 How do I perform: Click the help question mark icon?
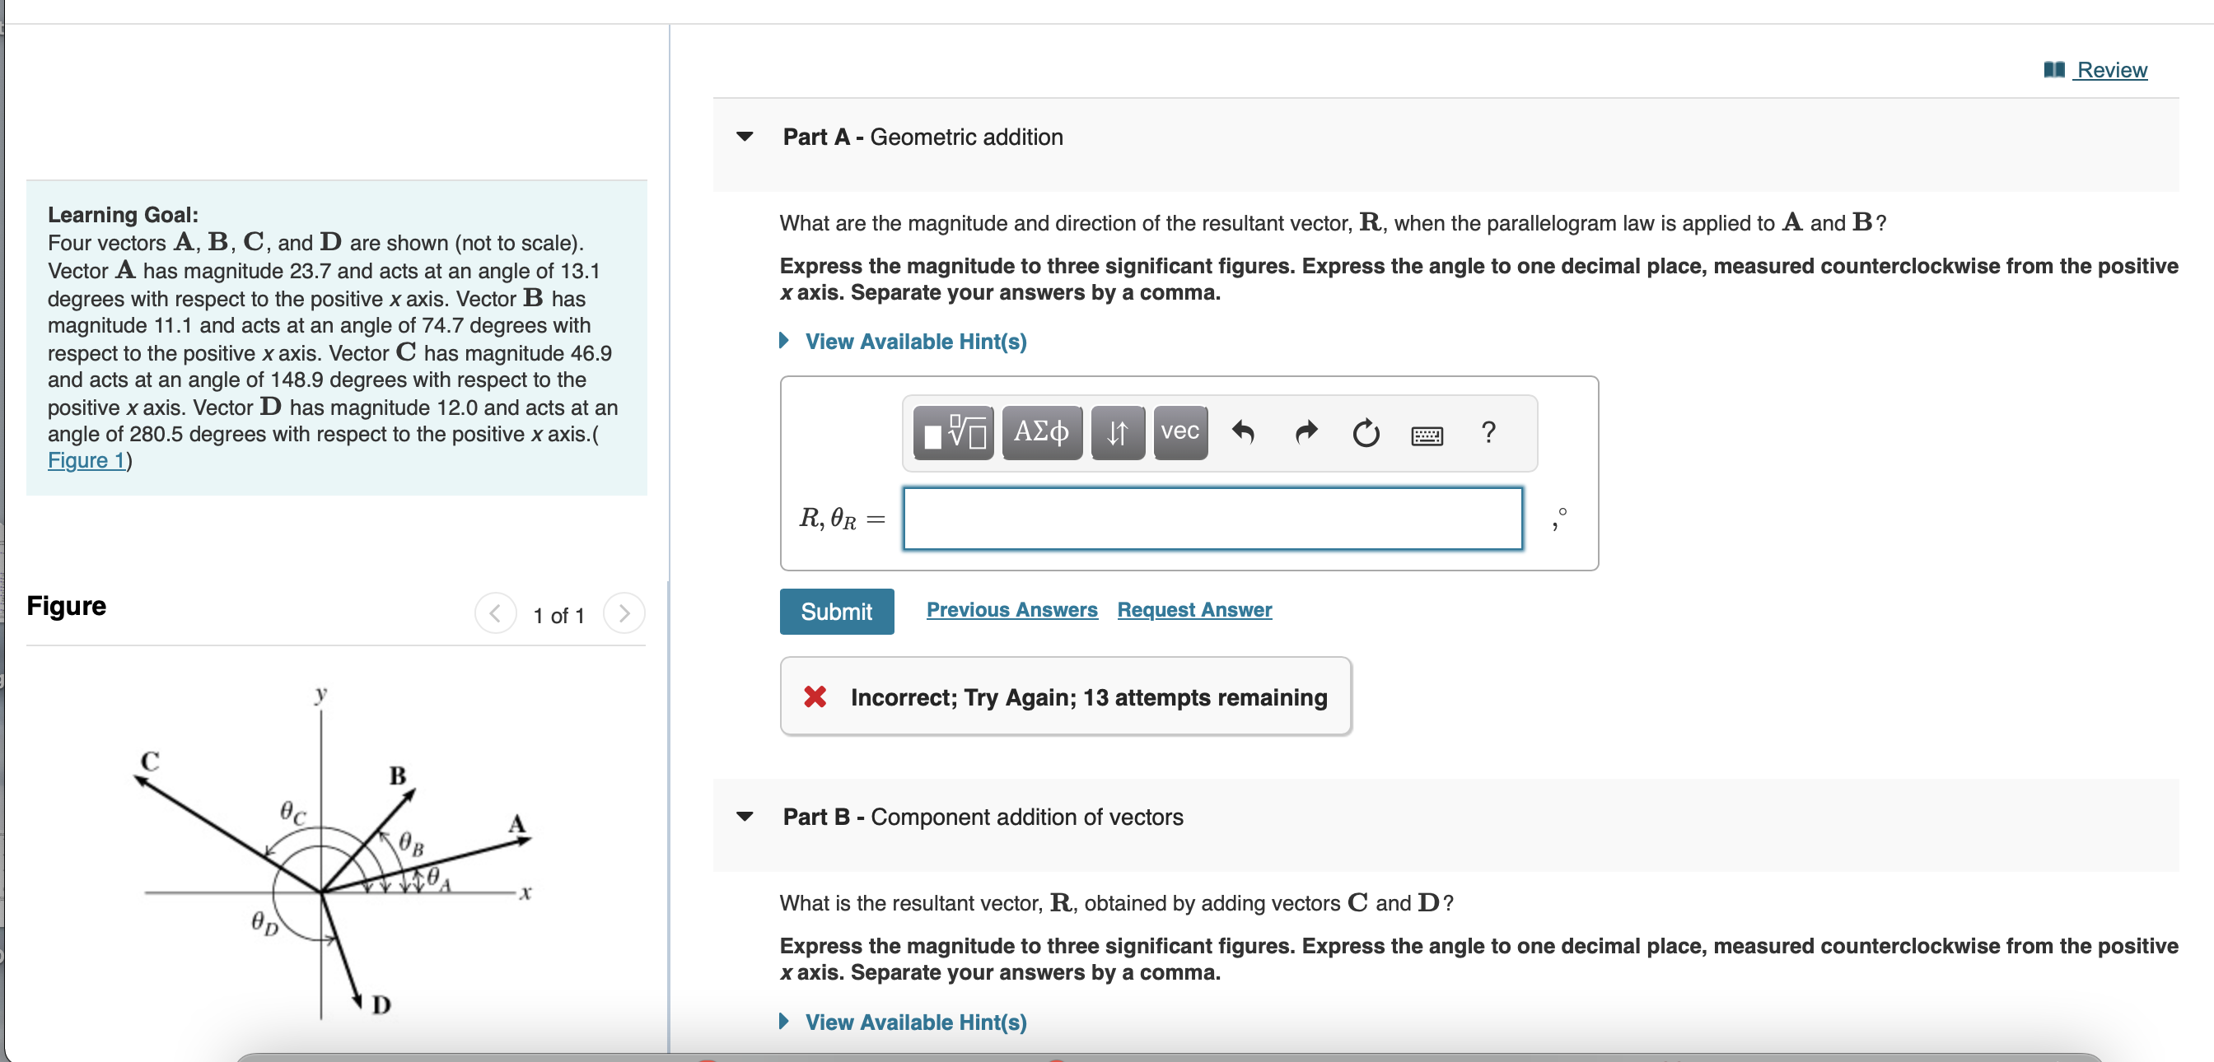pos(1488,433)
